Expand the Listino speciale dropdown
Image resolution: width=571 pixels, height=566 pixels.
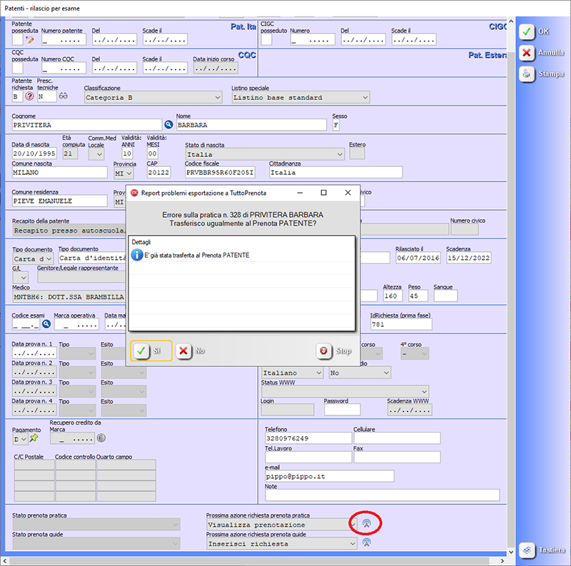pyautogui.click(x=300, y=97)
